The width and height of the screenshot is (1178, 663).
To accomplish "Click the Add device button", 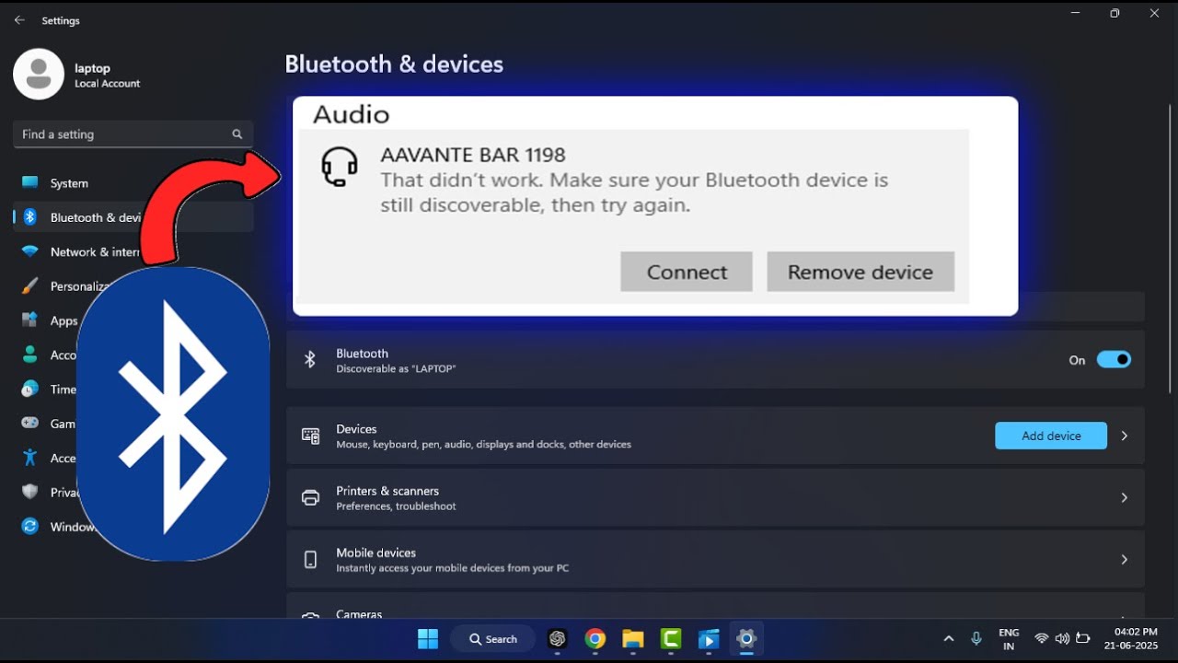I will tap(1051, 436).
